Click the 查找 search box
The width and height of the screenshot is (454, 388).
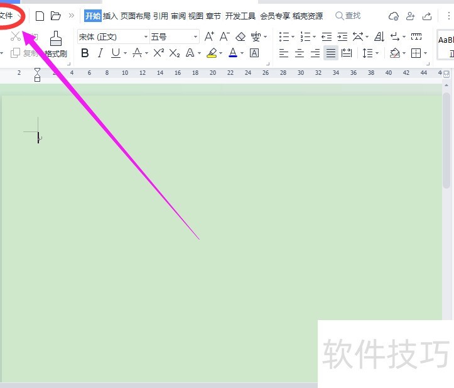[348, 16]
